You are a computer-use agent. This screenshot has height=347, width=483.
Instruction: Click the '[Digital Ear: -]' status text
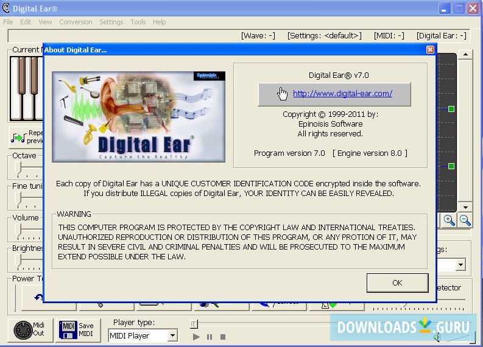pos(442,36)
